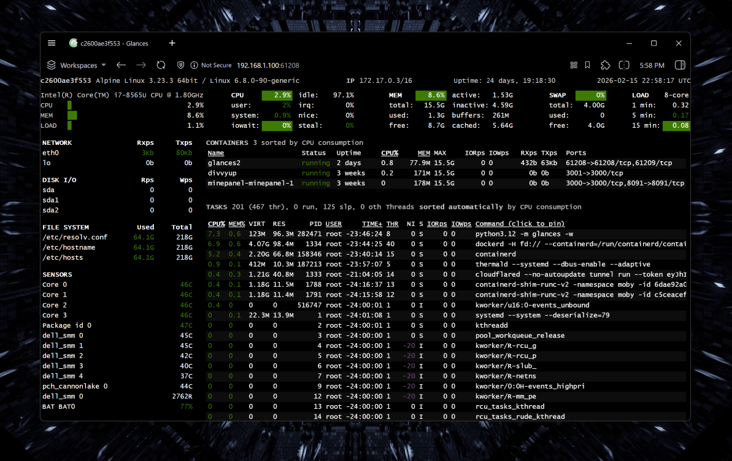Viewport: 732px width, 461px height.
Task: Reload the Glances page
Action: click(x=161, y=64)
